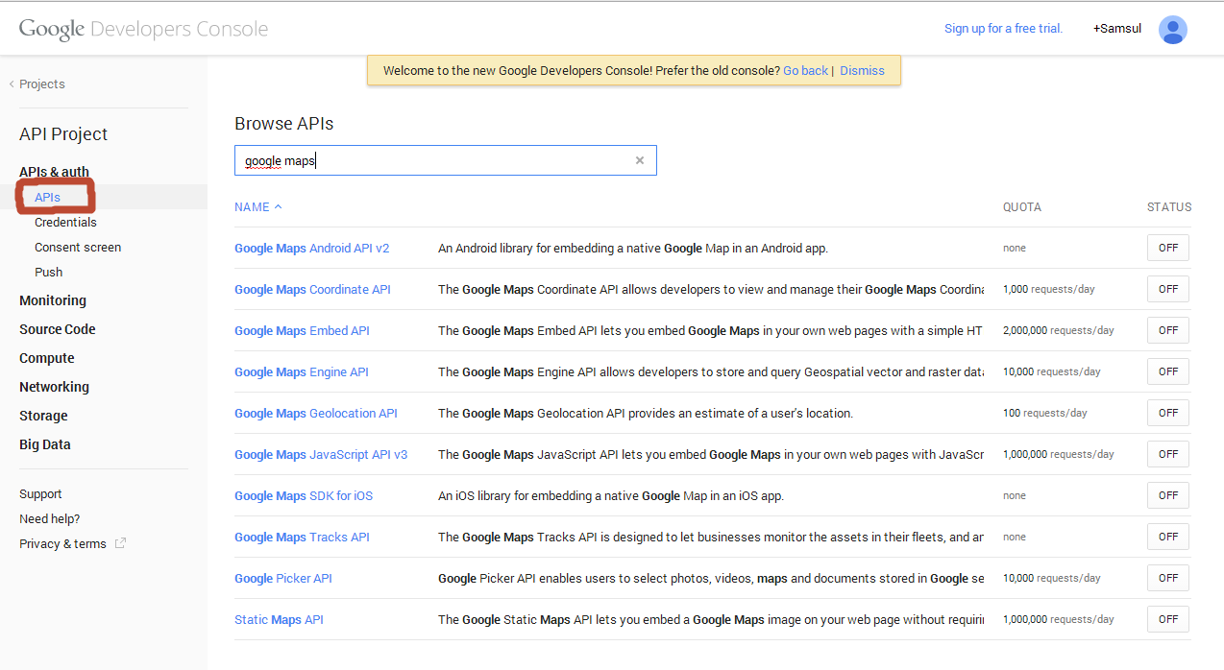This screenshot has height=670, width=1224.
Task: Expand the Networking section
Action: 54,387
